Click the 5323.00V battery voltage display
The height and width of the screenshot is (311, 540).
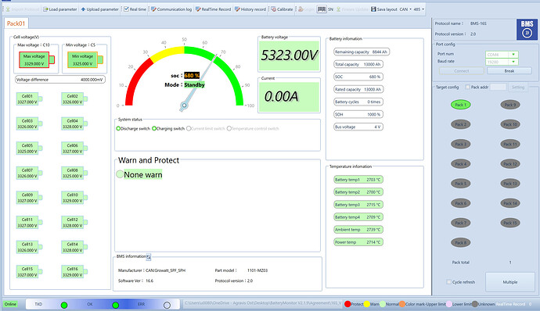[x=289, y=55]
